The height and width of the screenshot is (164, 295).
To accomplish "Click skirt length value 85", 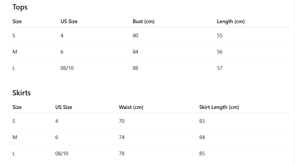I will (x=202, y=154).
